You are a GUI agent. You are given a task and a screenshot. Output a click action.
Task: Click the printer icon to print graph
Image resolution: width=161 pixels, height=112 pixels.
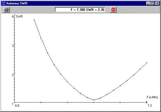7,10
